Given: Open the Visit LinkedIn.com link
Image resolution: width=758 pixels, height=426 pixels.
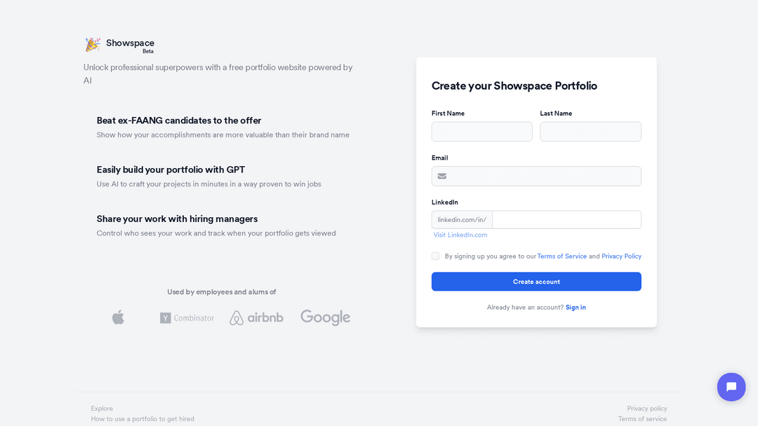Looking at the screenshot, I should (460, 235).
